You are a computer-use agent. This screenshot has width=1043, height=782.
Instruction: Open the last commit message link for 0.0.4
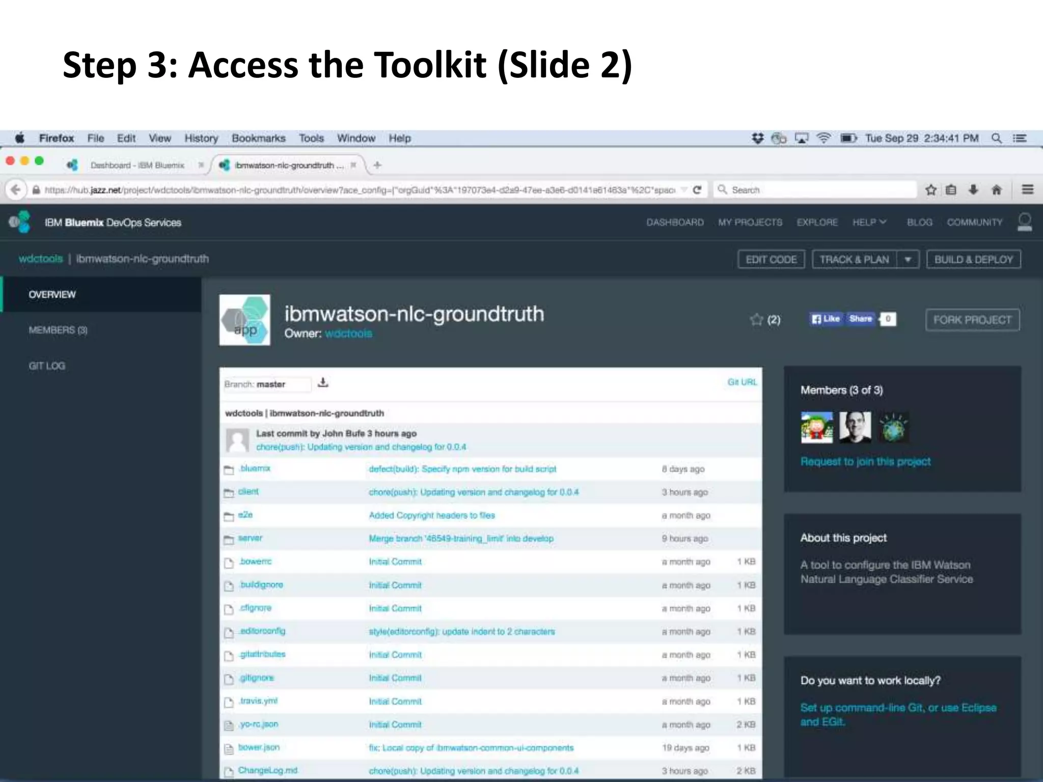[361, 447]
